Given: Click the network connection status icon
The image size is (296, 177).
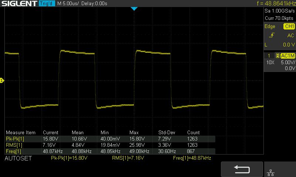Looking at the screenshot, I should [x=270, y=173].
